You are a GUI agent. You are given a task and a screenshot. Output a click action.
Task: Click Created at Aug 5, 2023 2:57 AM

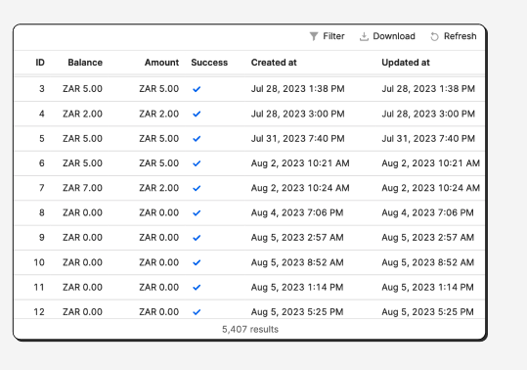[297, 238]
